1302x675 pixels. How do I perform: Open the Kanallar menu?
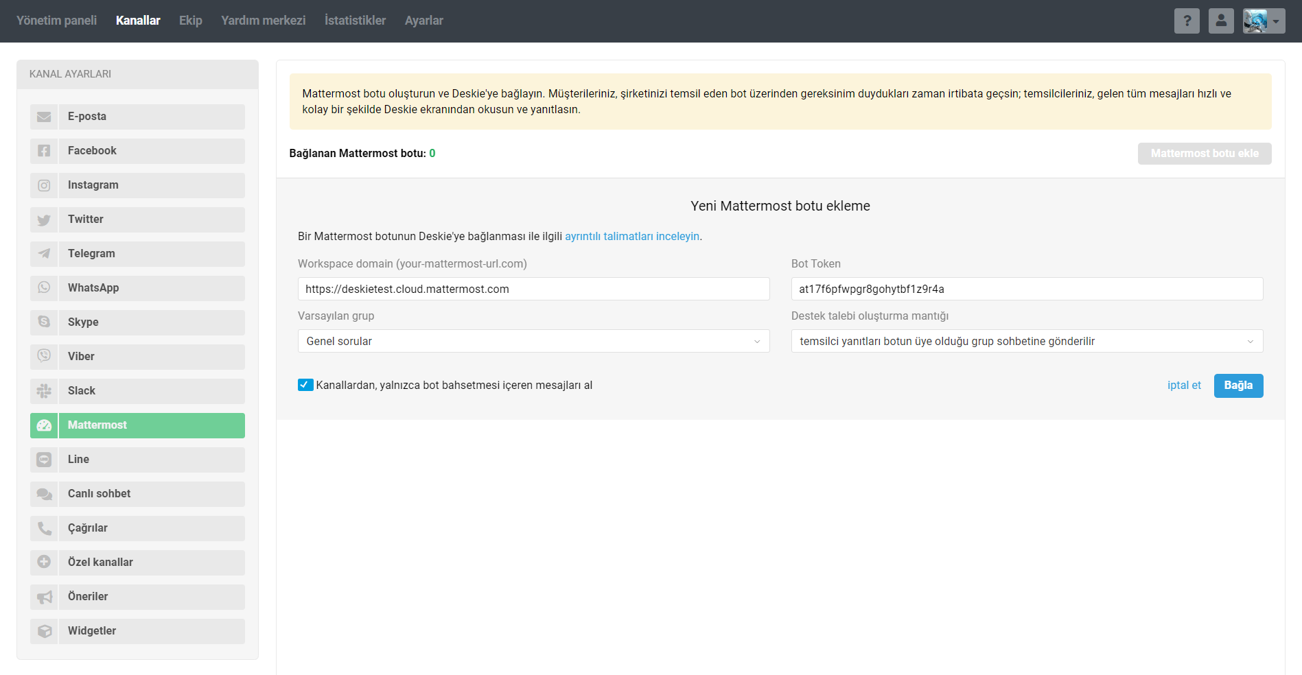(x=138, y=21)
